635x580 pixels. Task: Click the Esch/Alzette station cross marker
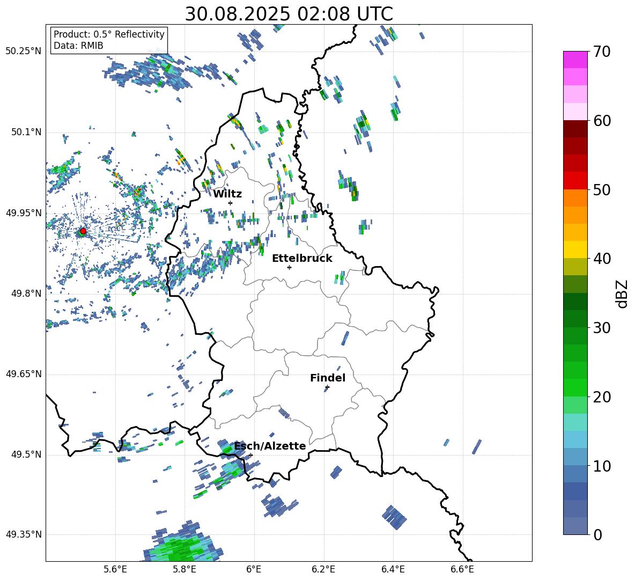click(250, 455)
